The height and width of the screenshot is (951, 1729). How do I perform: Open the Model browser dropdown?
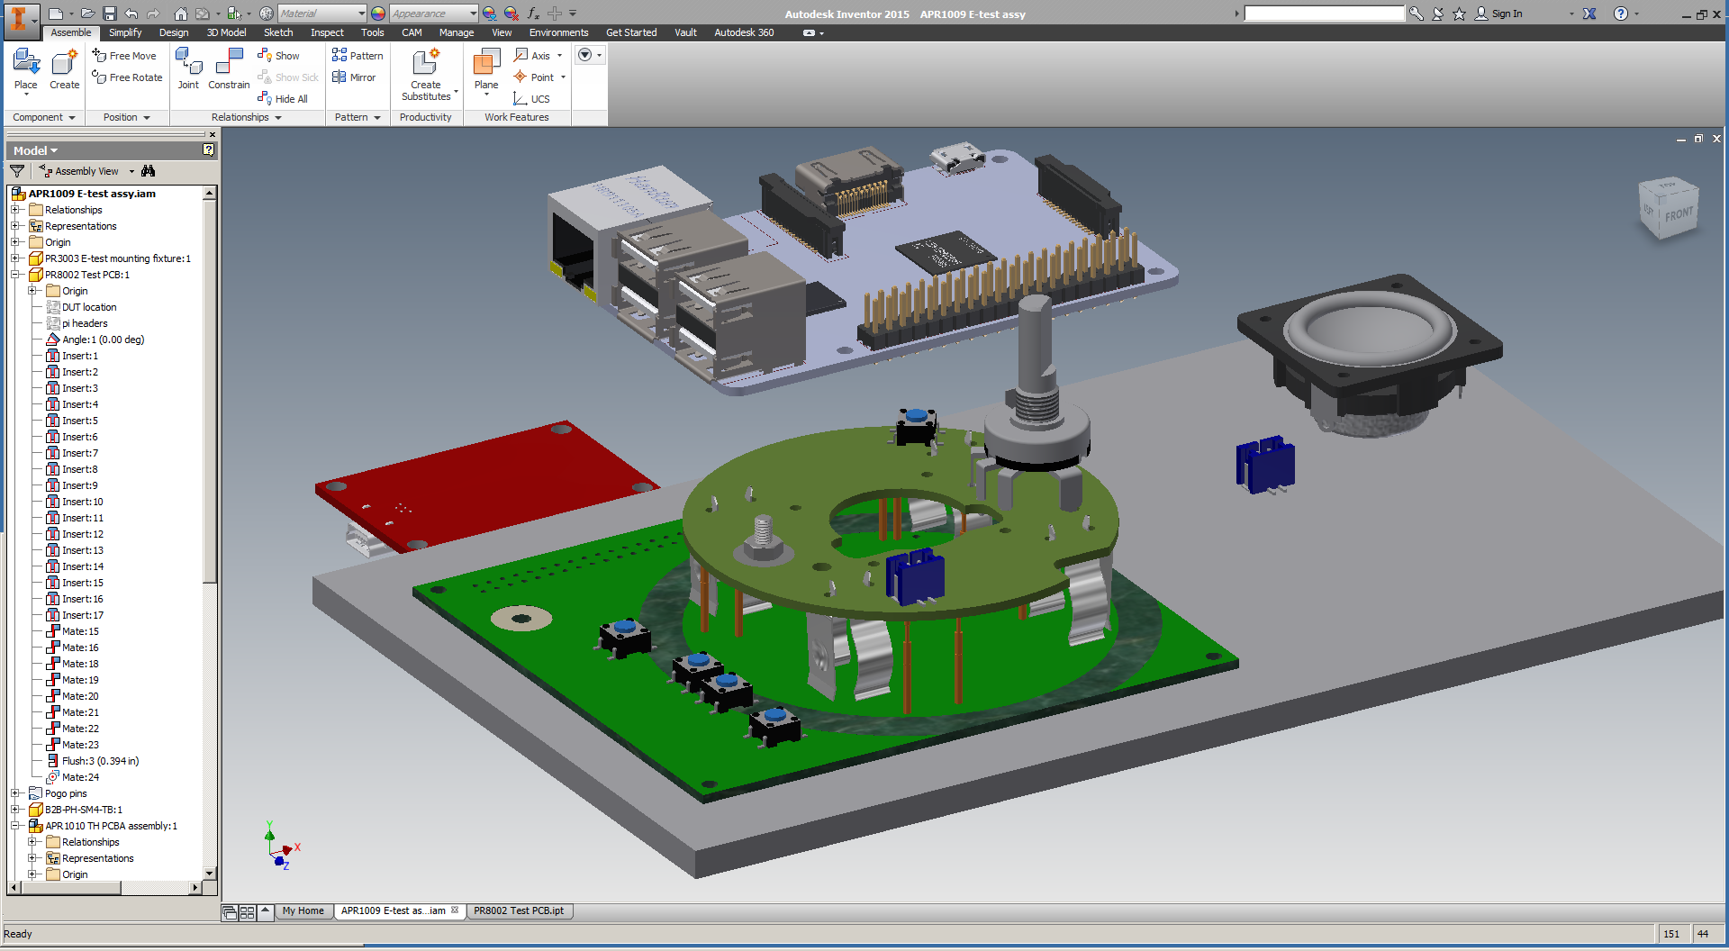coord(35,150)
